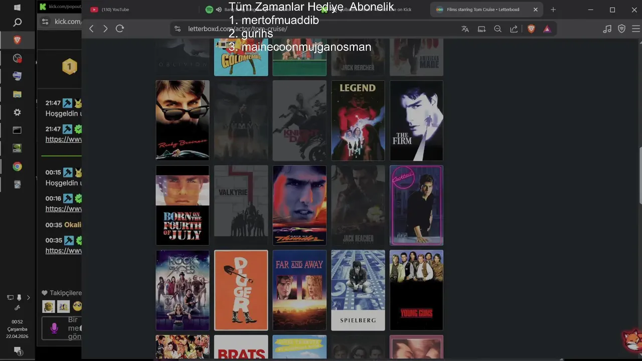Open Born on the Fourth of July poster

183,206
